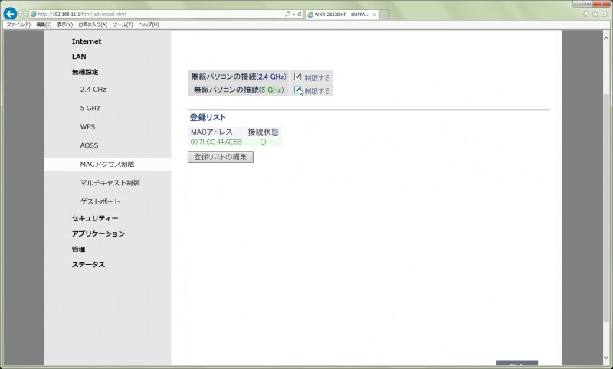Refresh the router settings page
The image size is (613, 369).
(x=300, y=15)
